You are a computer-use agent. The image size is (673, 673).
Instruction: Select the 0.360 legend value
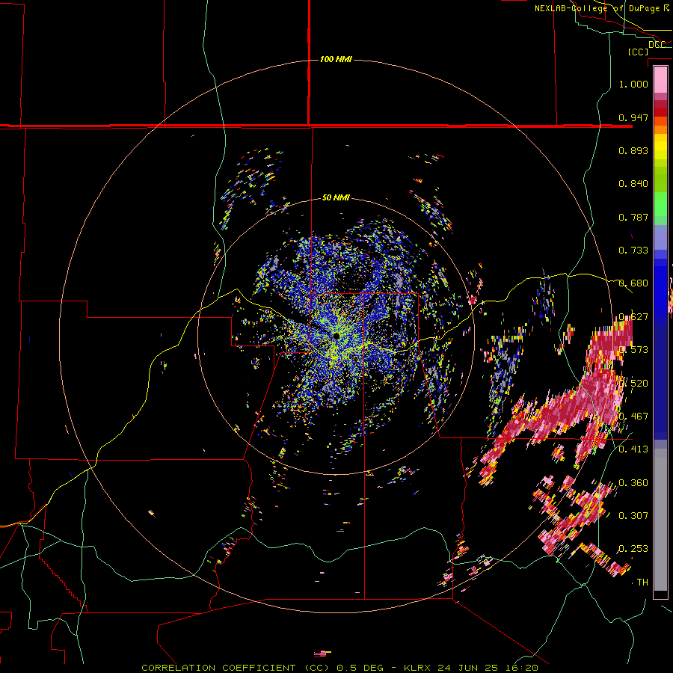tap(633, 483)
